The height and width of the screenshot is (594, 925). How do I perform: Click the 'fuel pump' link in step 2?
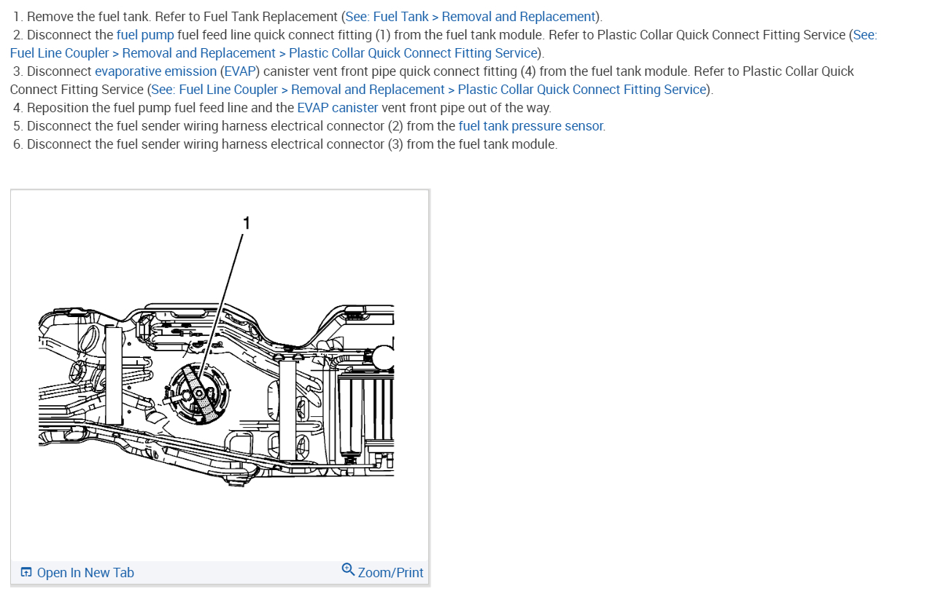(145, 35)
